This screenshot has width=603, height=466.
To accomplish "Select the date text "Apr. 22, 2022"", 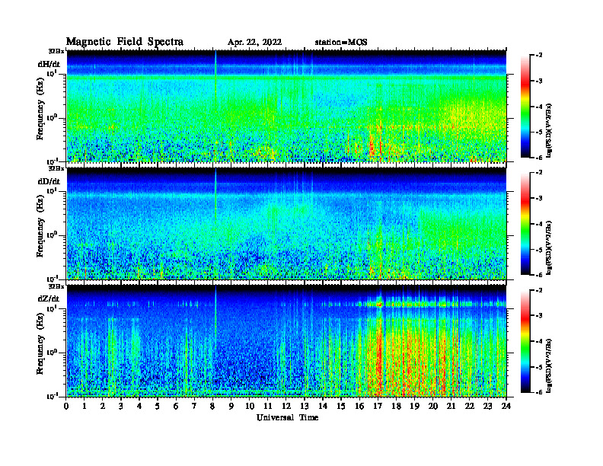I will coord(254,43).
